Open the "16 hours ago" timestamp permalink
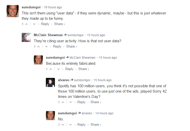The image size is (190, 131). point(53,7)
